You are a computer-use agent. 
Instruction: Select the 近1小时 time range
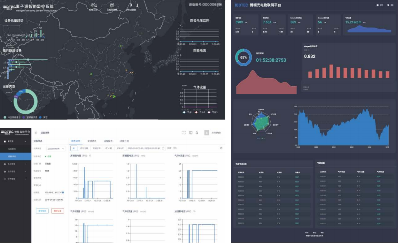click(x=109, y=148)
